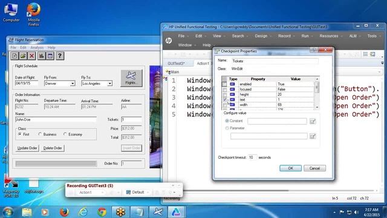Open Windows Start button
The width and height of the screenshot is (387, 218).
coord(8,212)
